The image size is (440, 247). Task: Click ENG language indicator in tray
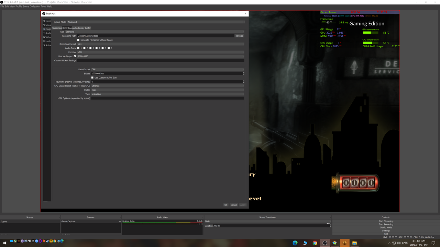[405, 243]
